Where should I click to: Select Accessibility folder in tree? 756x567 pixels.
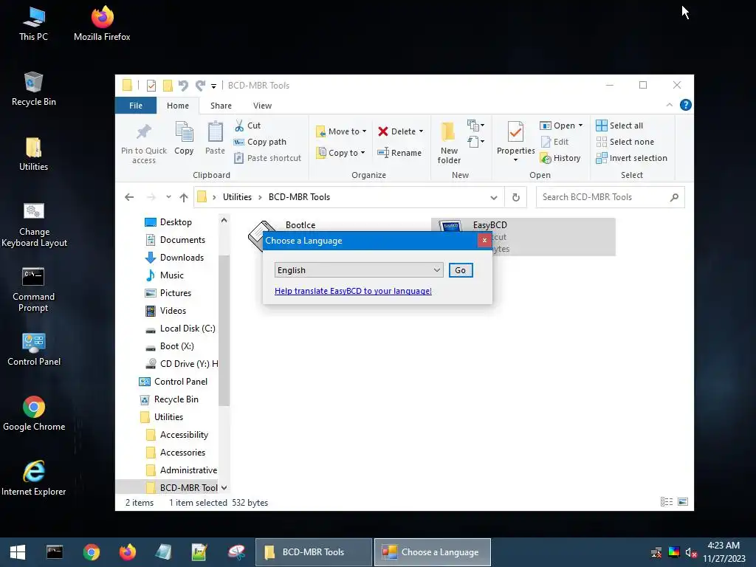[x=177, y=435]
